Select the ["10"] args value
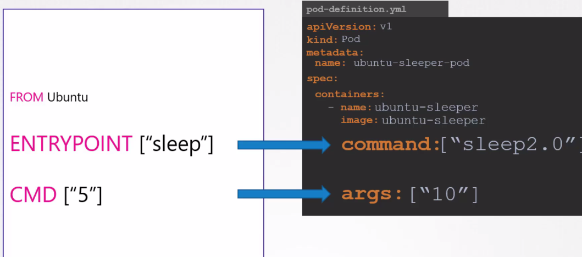Image resolution: width=582 pixels, height=257 pixels. 444,194
